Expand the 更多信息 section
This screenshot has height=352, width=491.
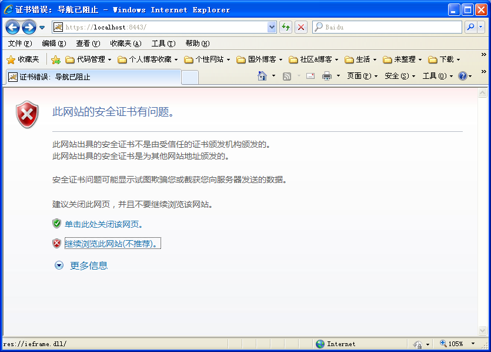(x=89, y=266)
